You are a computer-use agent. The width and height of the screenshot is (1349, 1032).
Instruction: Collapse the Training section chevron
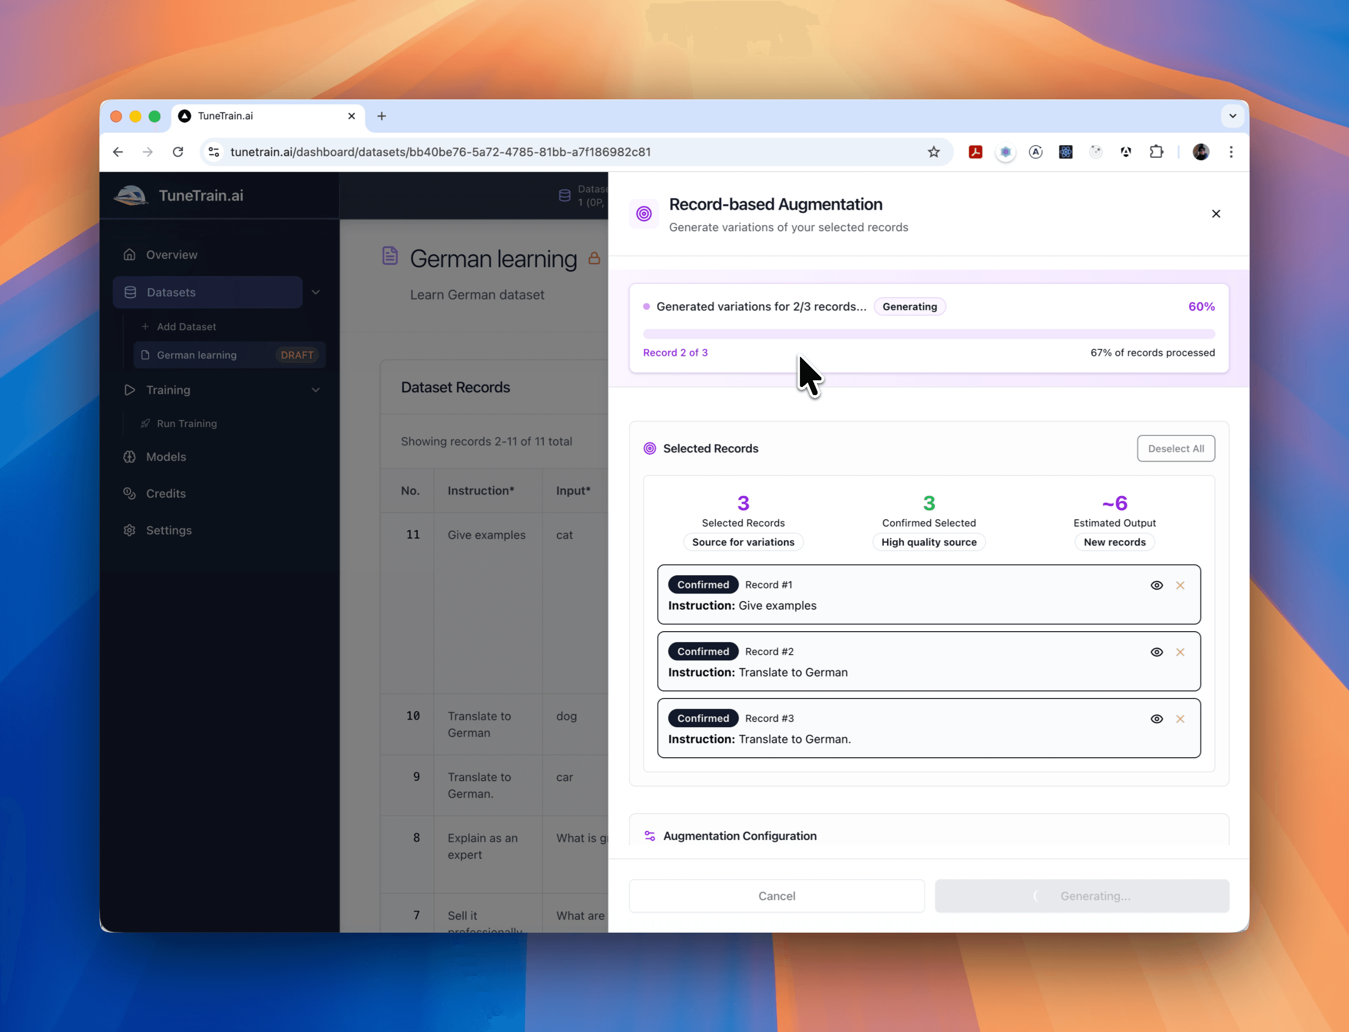(x=316, y=389)
